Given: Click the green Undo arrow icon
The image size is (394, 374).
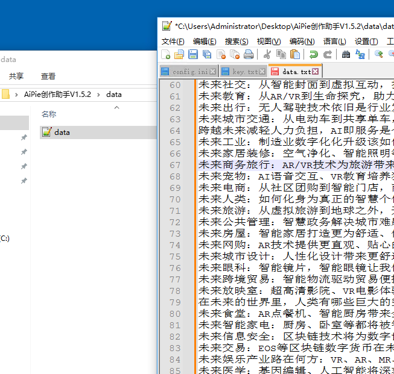Looking at the screenshot, I should [314, 54].
